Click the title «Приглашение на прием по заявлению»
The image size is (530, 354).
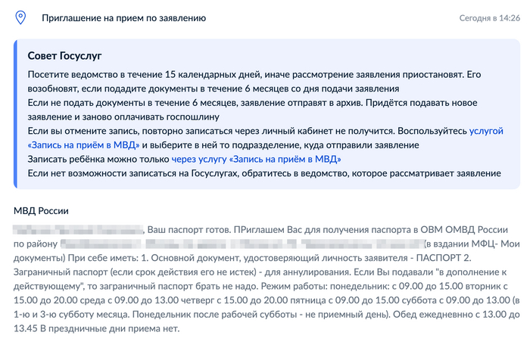pyautogui.click(x=123, y=17)
